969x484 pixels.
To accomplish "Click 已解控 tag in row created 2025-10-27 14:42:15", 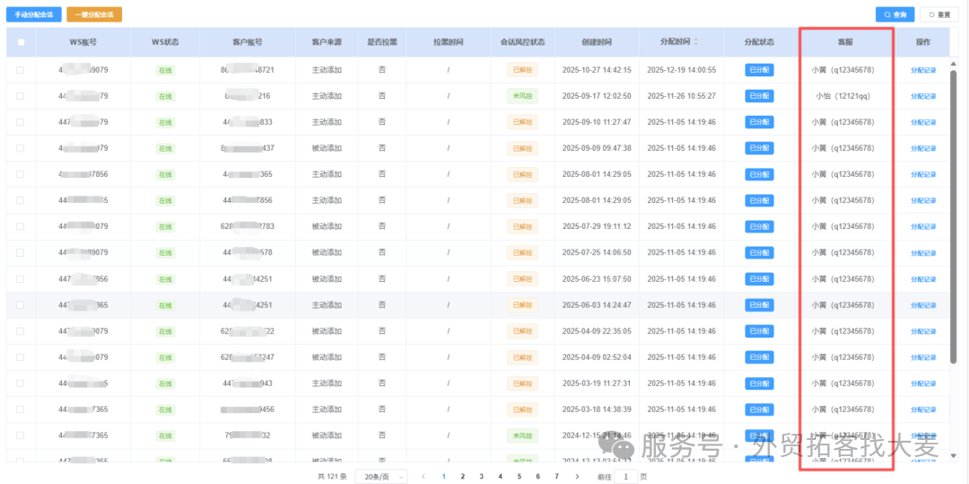I will (522, 70).
